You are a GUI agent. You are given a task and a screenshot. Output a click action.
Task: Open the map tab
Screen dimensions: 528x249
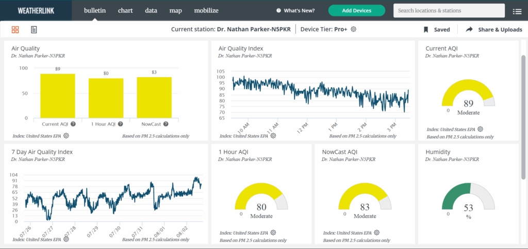coord(175,10)
